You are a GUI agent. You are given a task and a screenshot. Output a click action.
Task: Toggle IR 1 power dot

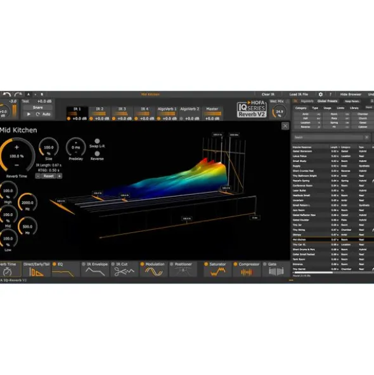pyautogui.click(x=69, y=119)
